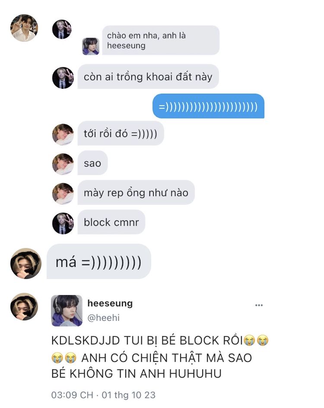Tap the avatar beside the 'sao' message
Viewport: 324px width, 408px height.
(63, 164)
